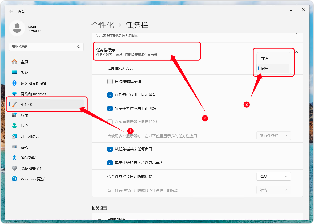314x224 pixels.
Task: Enable the 自动隐藏任务栏 checkbox
Action: pyautogui.click(x=110, y=81)
